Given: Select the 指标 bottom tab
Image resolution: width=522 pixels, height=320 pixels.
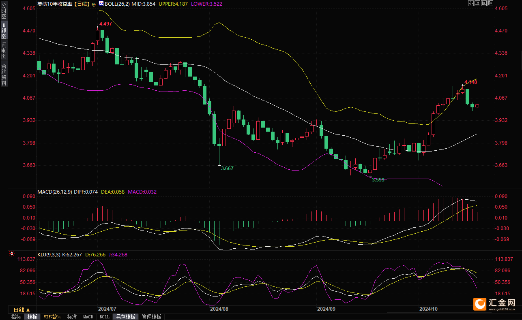Looking at the screenshot, I should click(x=16, y=317).
